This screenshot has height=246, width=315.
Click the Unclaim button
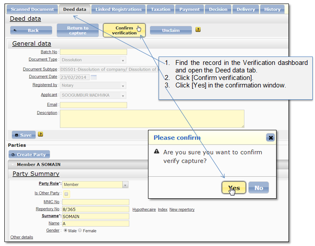(x=171, y=30)
